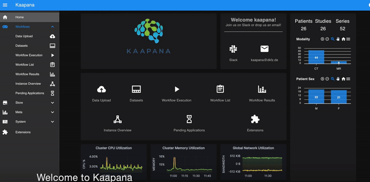Click the Extensions puzzle icon in sidebar
This screenshot has width=370, height=182.
pos(5,132)
